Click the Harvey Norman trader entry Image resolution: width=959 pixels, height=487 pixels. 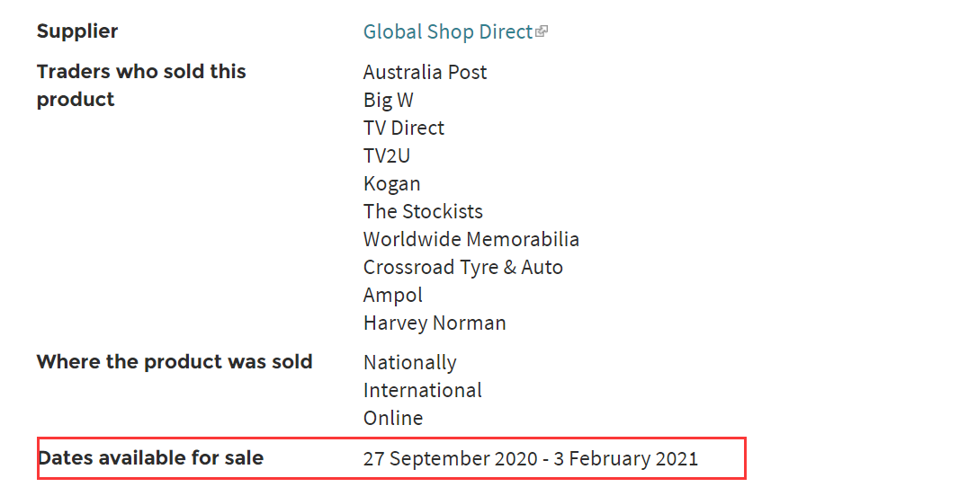[x=435, y=323]
